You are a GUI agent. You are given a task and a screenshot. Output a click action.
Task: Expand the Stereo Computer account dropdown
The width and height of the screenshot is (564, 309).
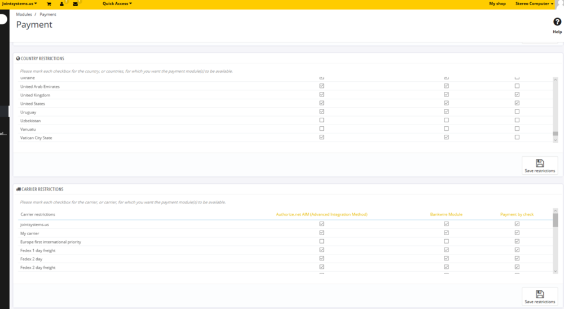coord(534,3)
